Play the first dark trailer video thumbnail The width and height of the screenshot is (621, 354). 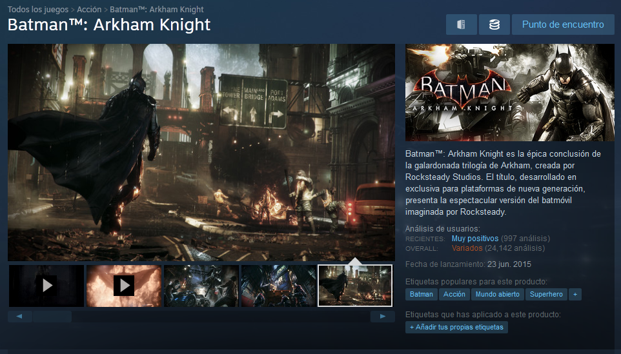click(x=46, y=286)
